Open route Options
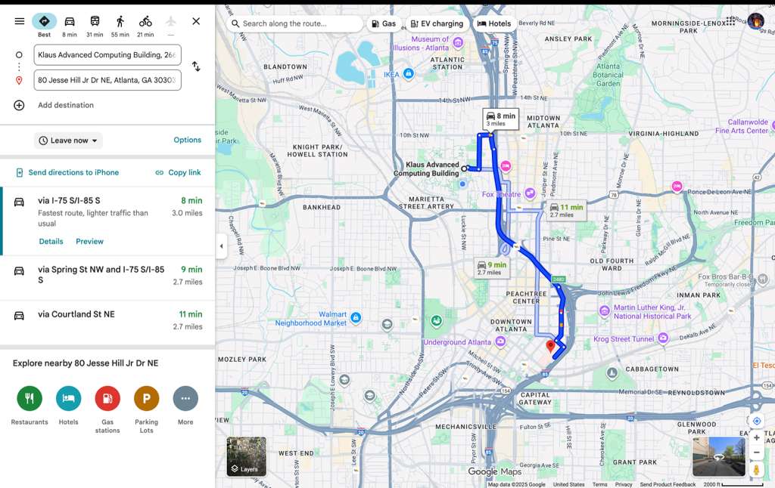Image resolution: width=775 pixels, height=488 pixels. click(x=188, y=141)
